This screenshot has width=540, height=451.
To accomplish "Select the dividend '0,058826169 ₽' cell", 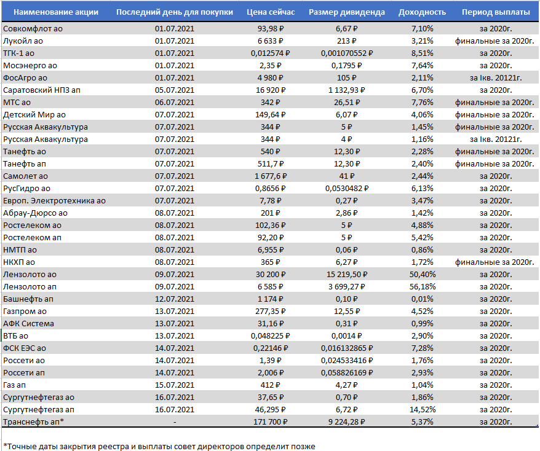I will pos(347,373).
